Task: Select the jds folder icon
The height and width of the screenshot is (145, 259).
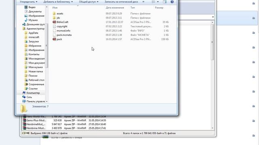Action: click(54, 18)
